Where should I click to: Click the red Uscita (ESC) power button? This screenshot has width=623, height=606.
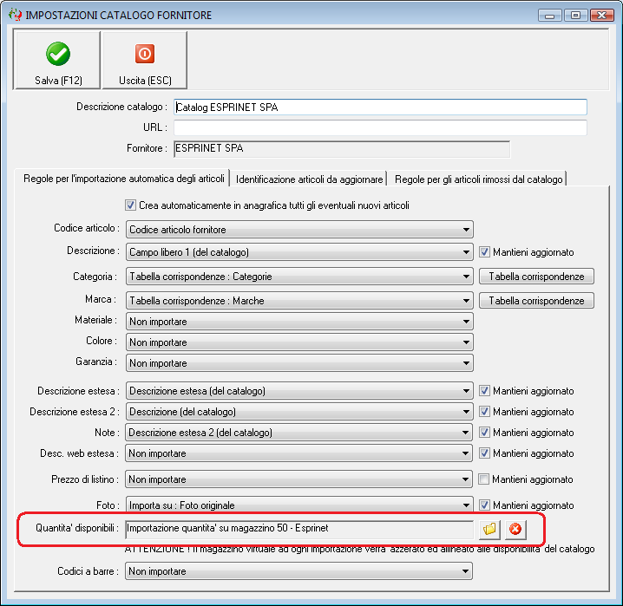point(145,61)
